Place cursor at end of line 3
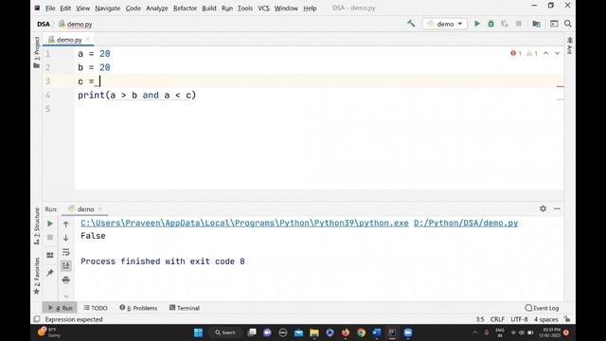Image resolution: width=606 pixels, height=341 pixels. (x=100, y=81)
